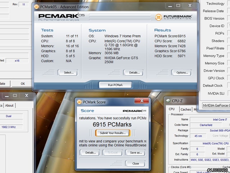
Task: Click the PCMark Score dialog title icon
Action: pyautogui.click(x=79, y=102)
